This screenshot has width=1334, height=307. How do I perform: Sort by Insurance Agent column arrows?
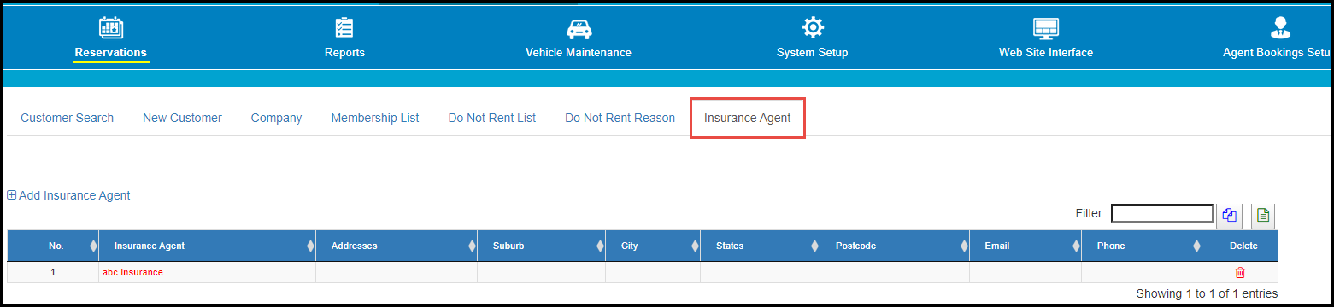pos(310,246)
